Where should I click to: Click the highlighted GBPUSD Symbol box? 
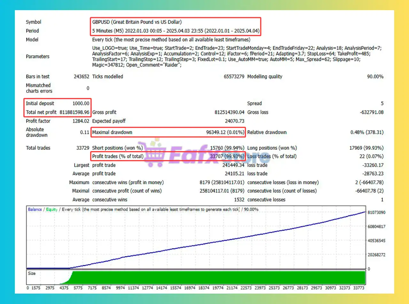pyautogui.click(x=137, y=22)
